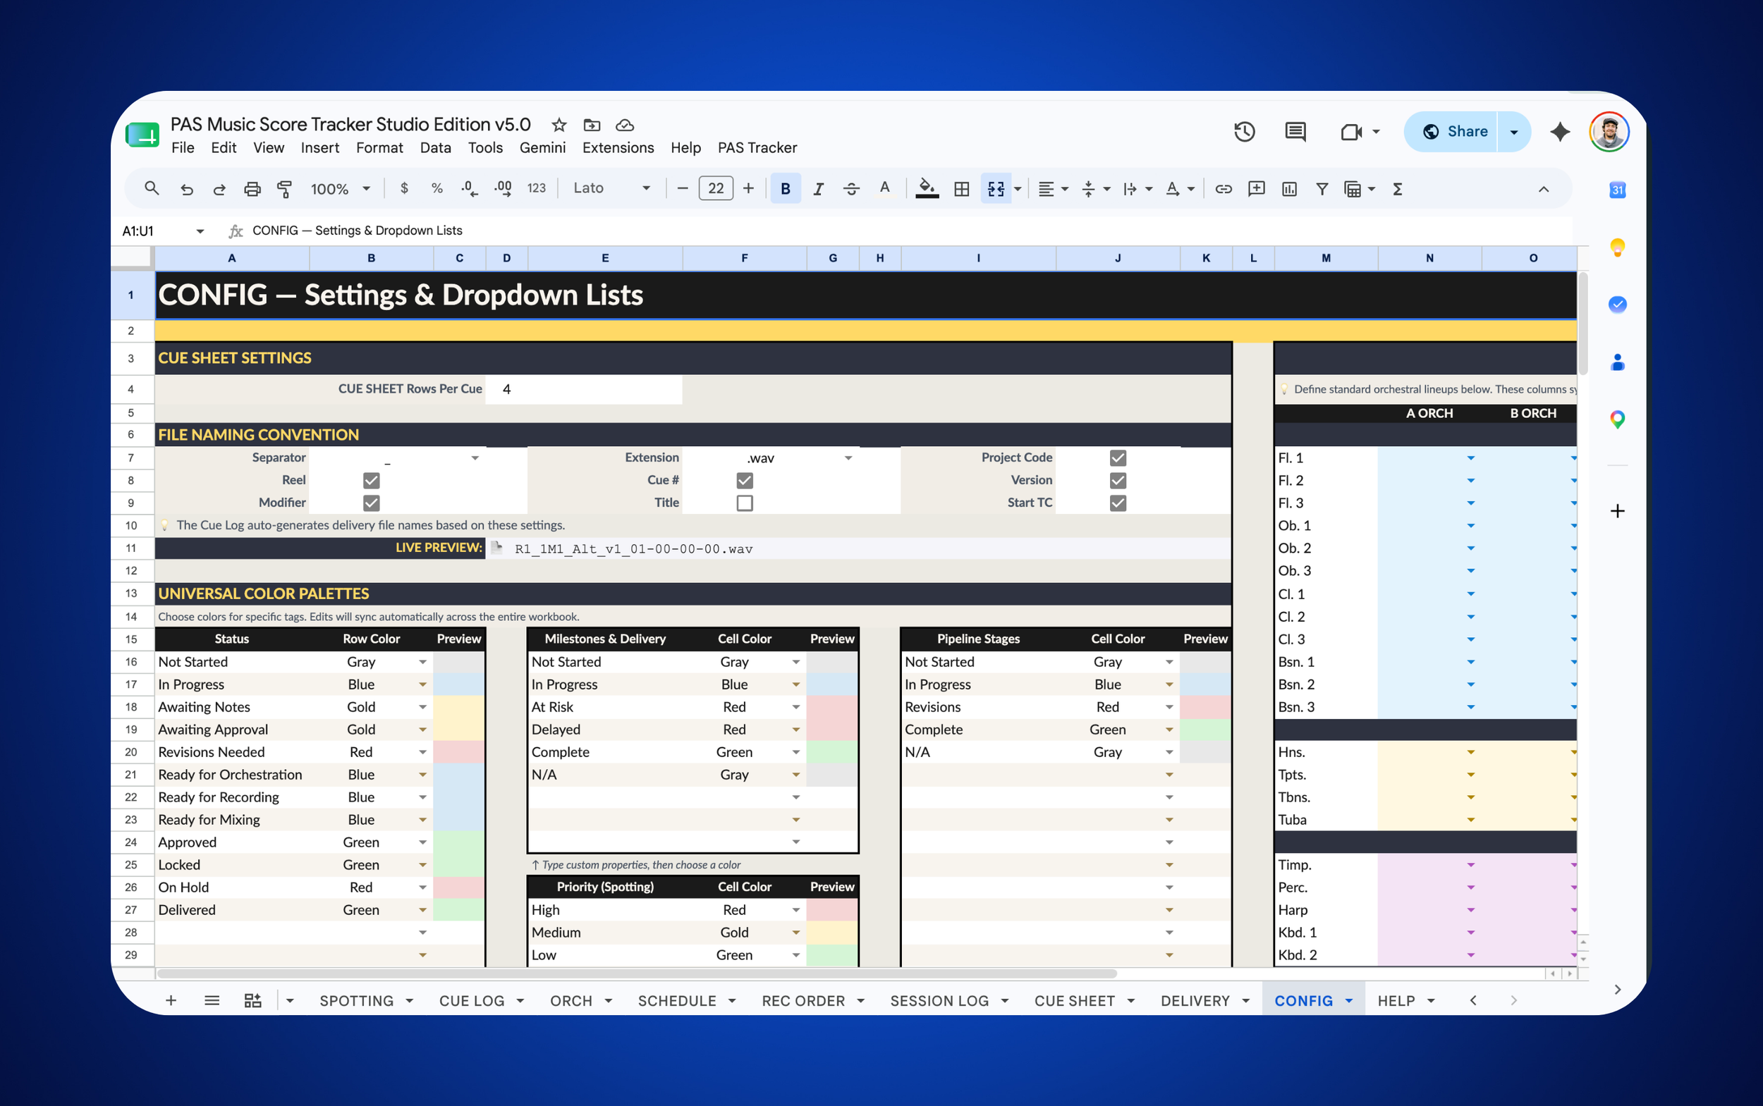The image size is (1763, 1106).
Task: Open the Name box dropdown arrow
Action: 199,231
